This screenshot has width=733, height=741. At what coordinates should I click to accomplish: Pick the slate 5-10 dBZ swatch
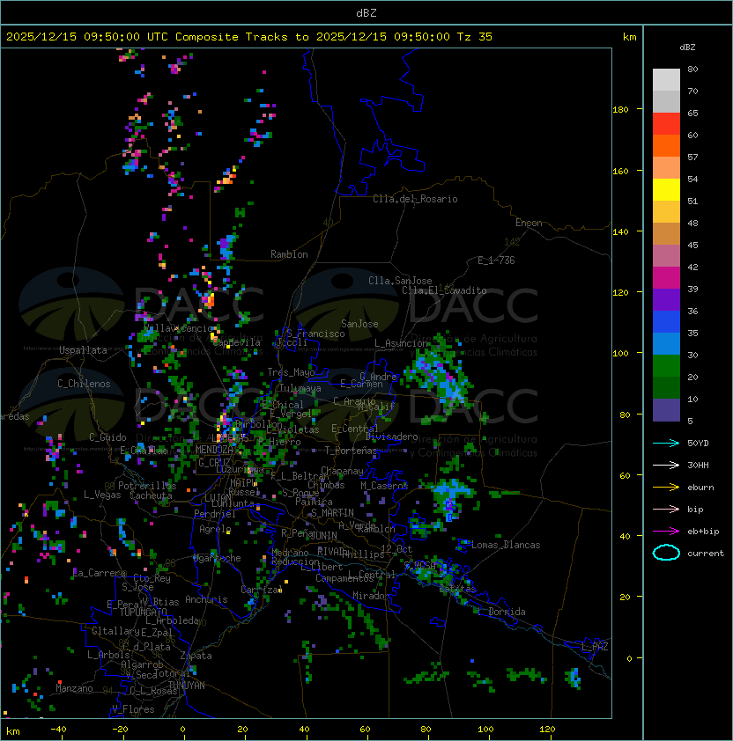tap(666, 410)
